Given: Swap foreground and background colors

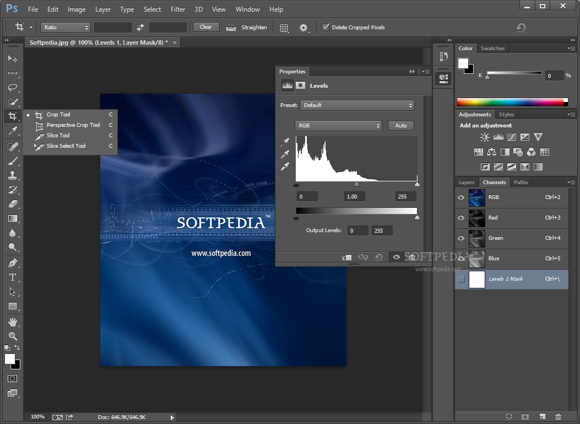Looking at the screenshot, I should coord(17,347).
